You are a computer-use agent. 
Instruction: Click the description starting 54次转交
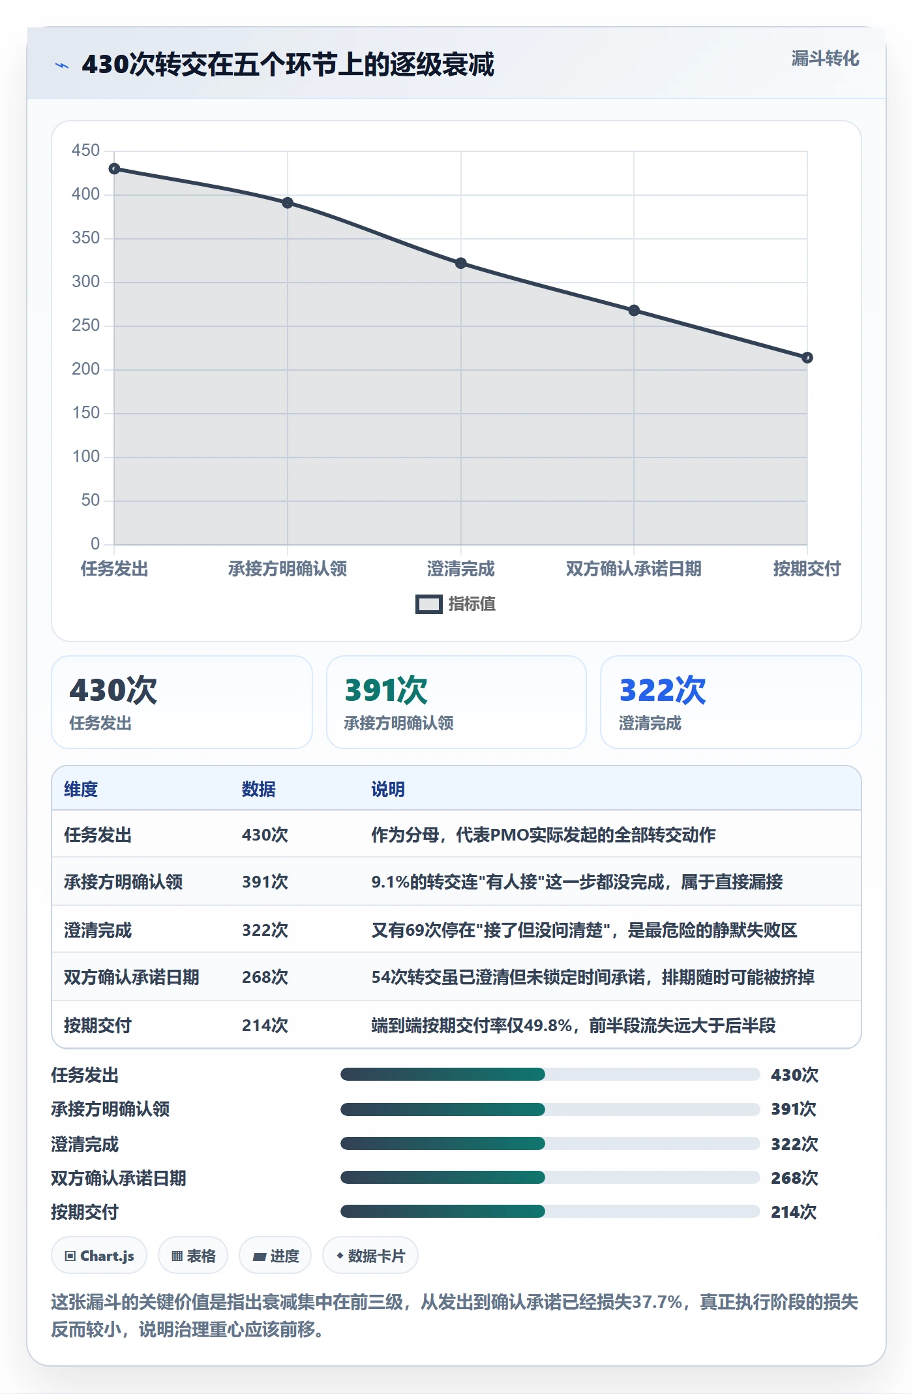point(593,977)
